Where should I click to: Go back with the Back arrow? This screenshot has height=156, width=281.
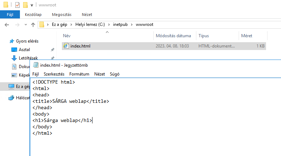point(7,25)
